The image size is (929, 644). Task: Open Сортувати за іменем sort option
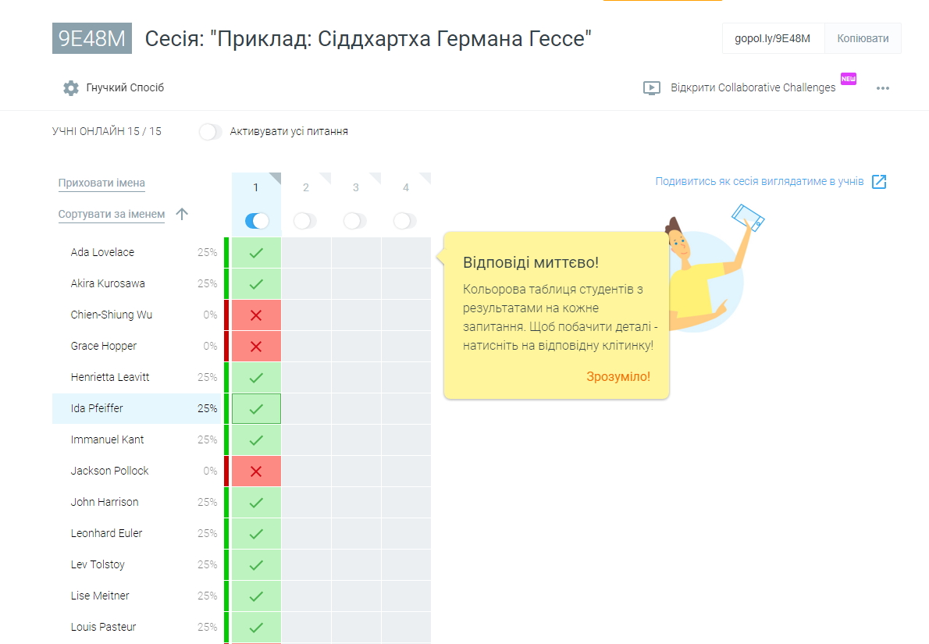click(112, 215)
